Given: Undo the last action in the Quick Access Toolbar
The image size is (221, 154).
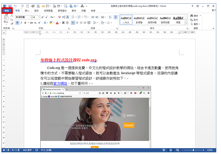Looking at the screenshot, I should [x=15, y=6].
